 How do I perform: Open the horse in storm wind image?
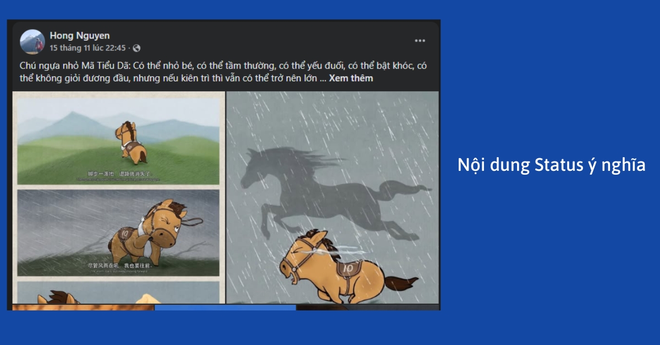[118, 232]
